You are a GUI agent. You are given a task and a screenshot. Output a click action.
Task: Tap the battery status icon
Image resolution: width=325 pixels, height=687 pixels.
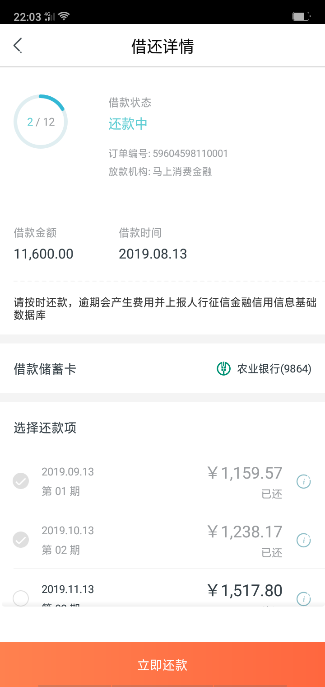[300, 17]
